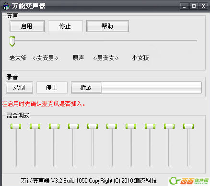
Task: Click the 老大爷 voice label
Action: click(x=18, y=58)
